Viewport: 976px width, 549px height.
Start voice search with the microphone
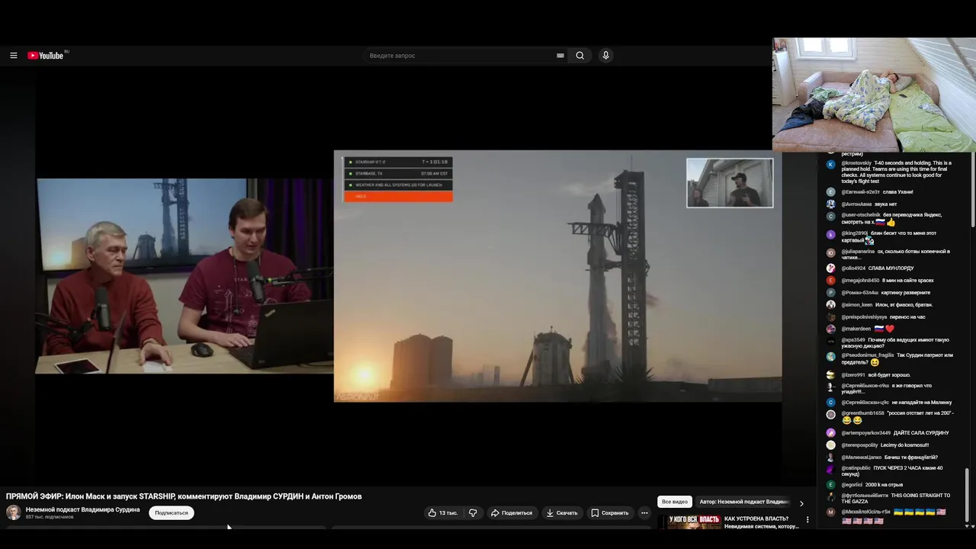coord(605,56)
